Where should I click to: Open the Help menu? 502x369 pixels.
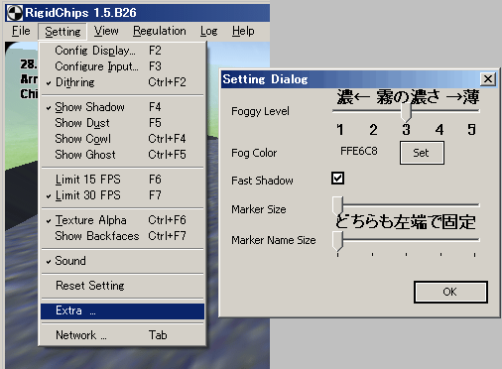(x=243, y=31)
